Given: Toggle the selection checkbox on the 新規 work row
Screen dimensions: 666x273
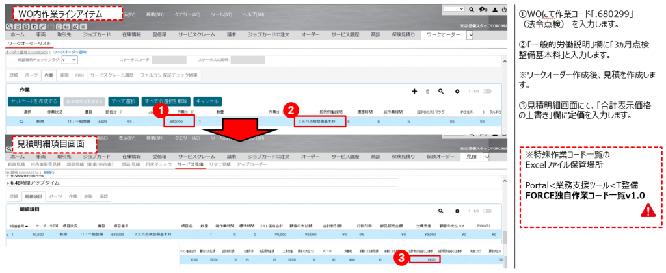Looking at the screenshot, I should [x=21, y=121].
